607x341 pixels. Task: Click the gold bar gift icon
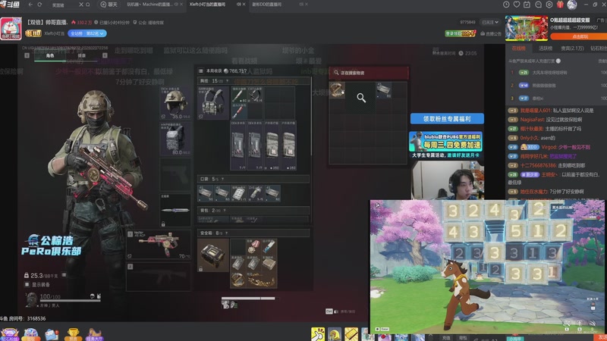coord(351,334)
